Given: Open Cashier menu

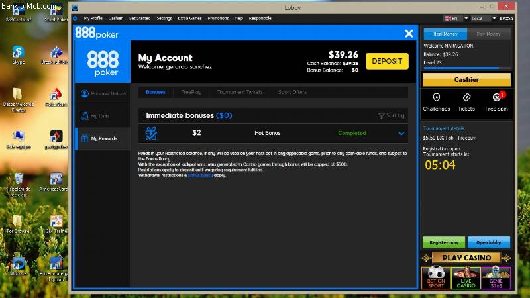Looking at the screenshot, I should (115, 19).
